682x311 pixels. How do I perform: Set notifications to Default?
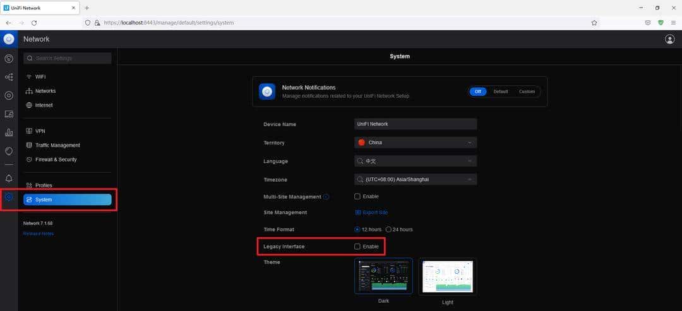[501, 91]
